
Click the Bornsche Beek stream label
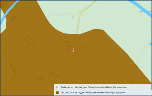[145, 11]
